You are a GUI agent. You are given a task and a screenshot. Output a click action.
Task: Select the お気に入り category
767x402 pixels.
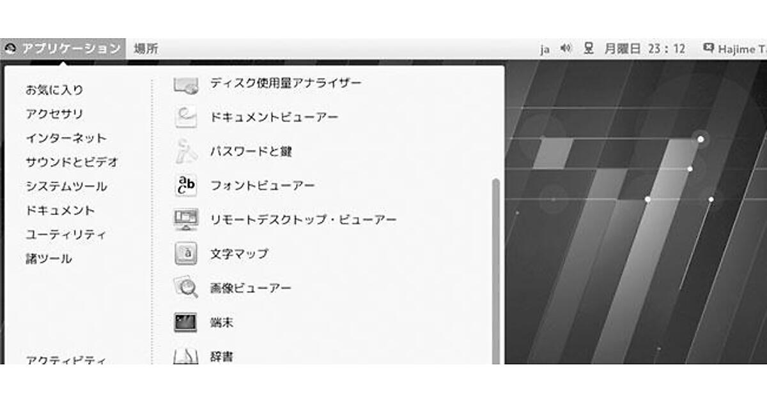point(54,90)
